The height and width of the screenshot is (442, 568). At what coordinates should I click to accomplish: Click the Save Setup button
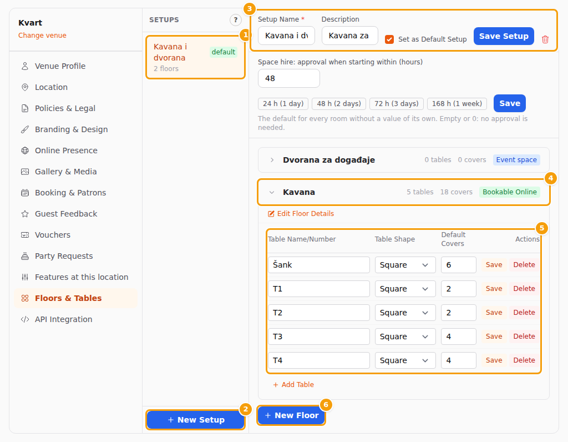(504, 36)
